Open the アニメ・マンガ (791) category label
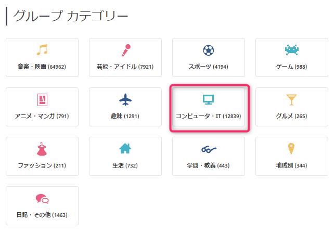This screenshot has height=232, width=335. [x=42, y=116]
